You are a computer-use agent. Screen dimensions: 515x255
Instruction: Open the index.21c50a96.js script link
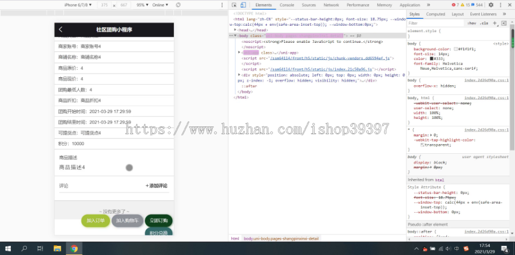(321, 69)
